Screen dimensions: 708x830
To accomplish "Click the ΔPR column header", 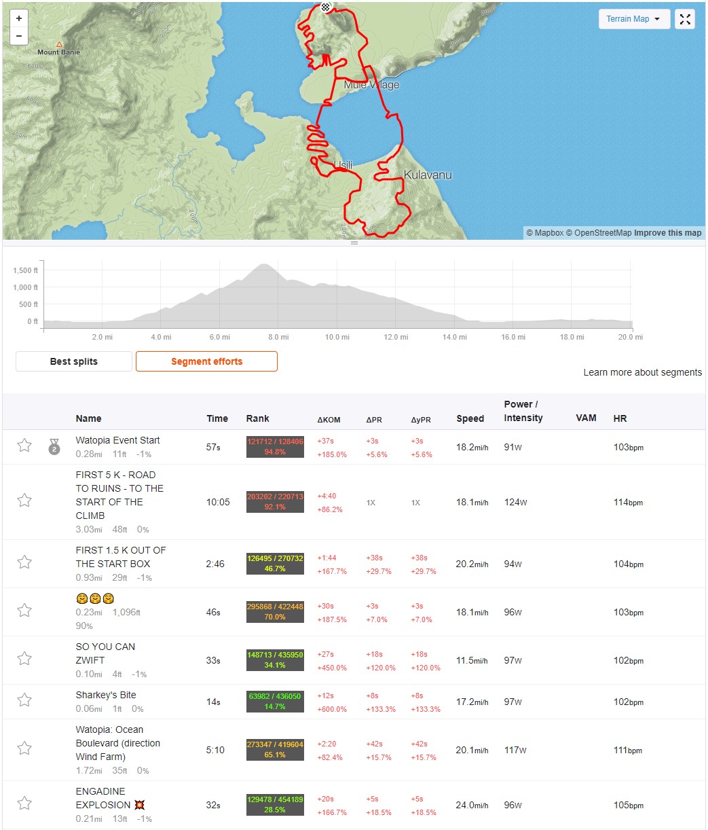I will [x=374, y=420].
